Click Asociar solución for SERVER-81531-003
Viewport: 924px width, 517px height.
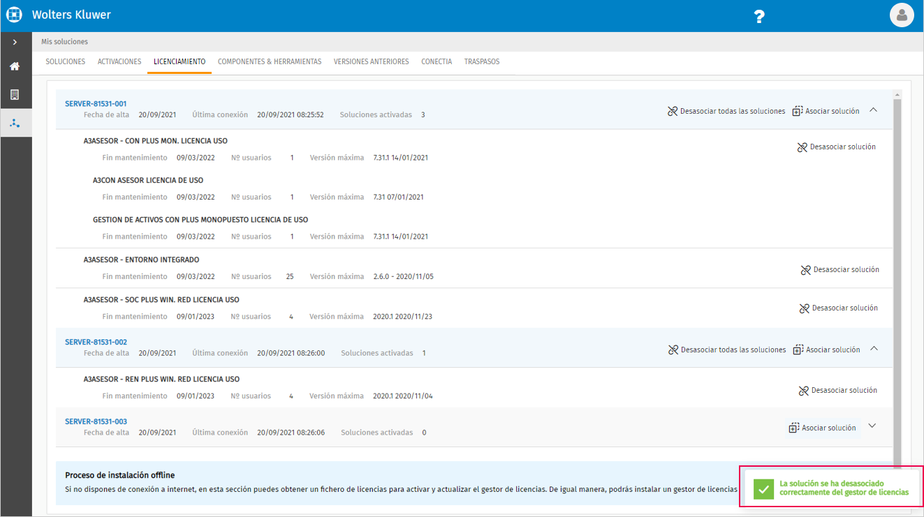[x=822, y=428]
